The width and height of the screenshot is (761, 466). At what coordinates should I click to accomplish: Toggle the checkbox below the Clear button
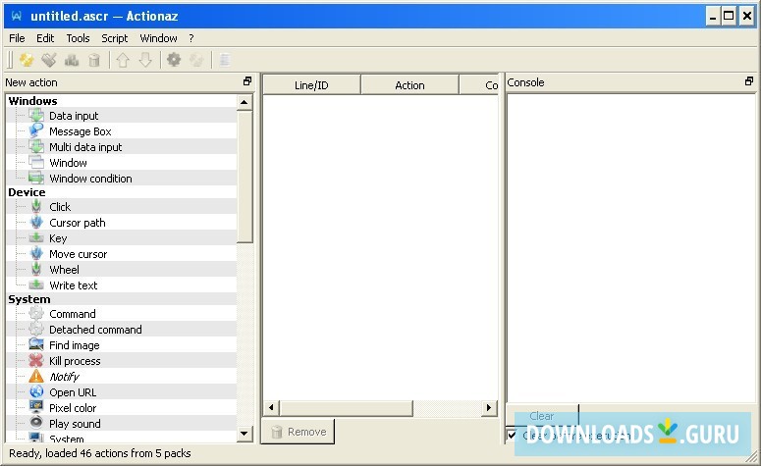(x=512, y=435)
